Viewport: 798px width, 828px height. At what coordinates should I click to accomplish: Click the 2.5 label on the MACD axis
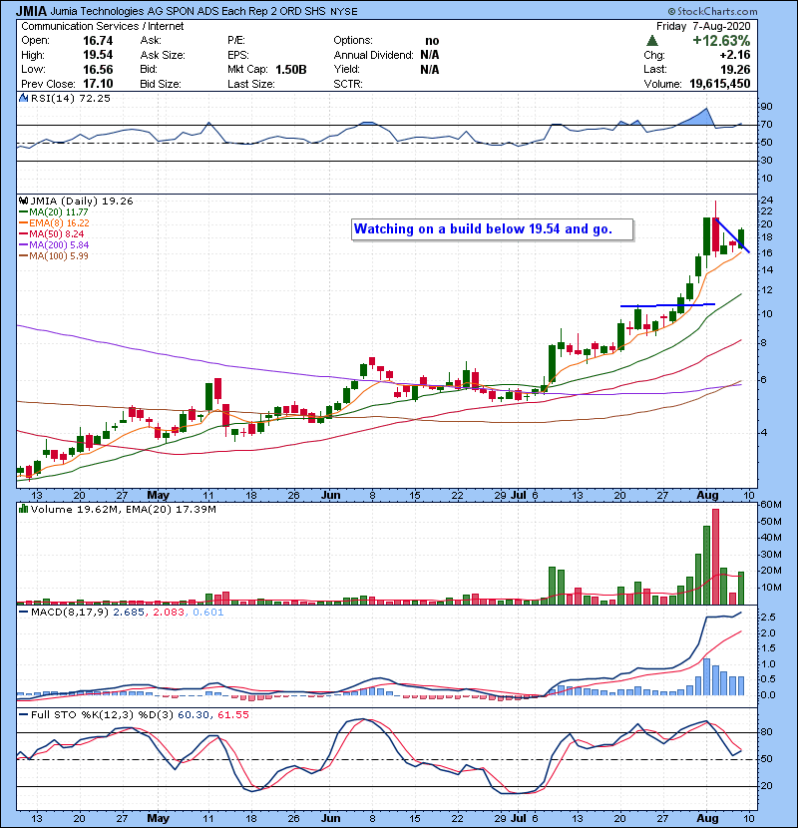point(768,617)
